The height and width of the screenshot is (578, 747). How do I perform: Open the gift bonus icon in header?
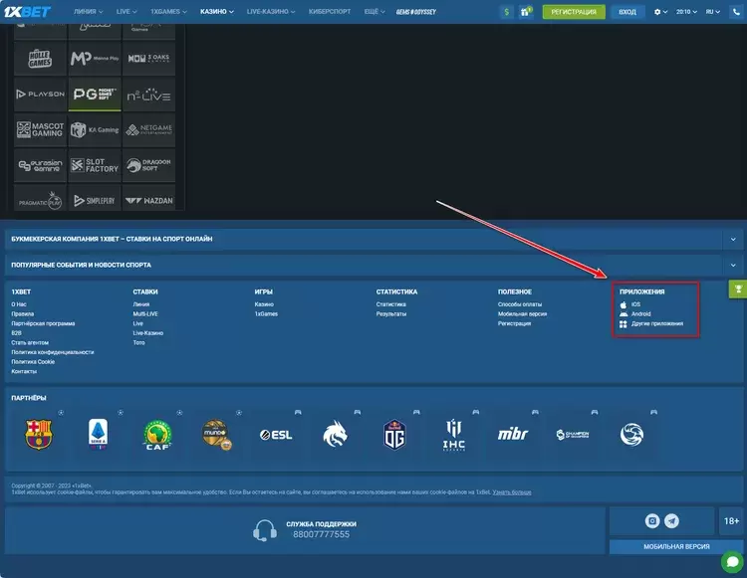[526, 11]
